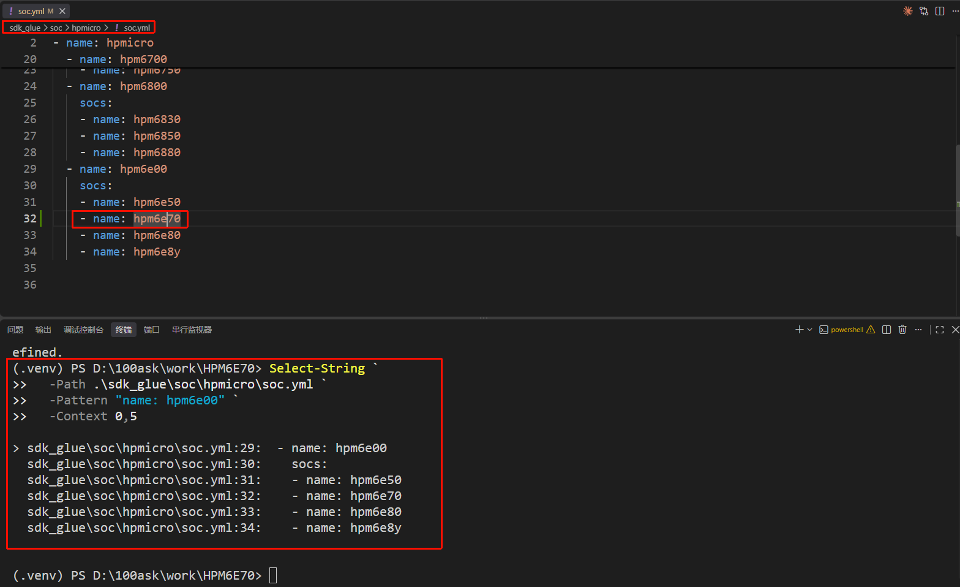This screenshot has height=587, width=960.
Task: Open the editor more actions ellipsis
Action: click(x=955, y=11)
